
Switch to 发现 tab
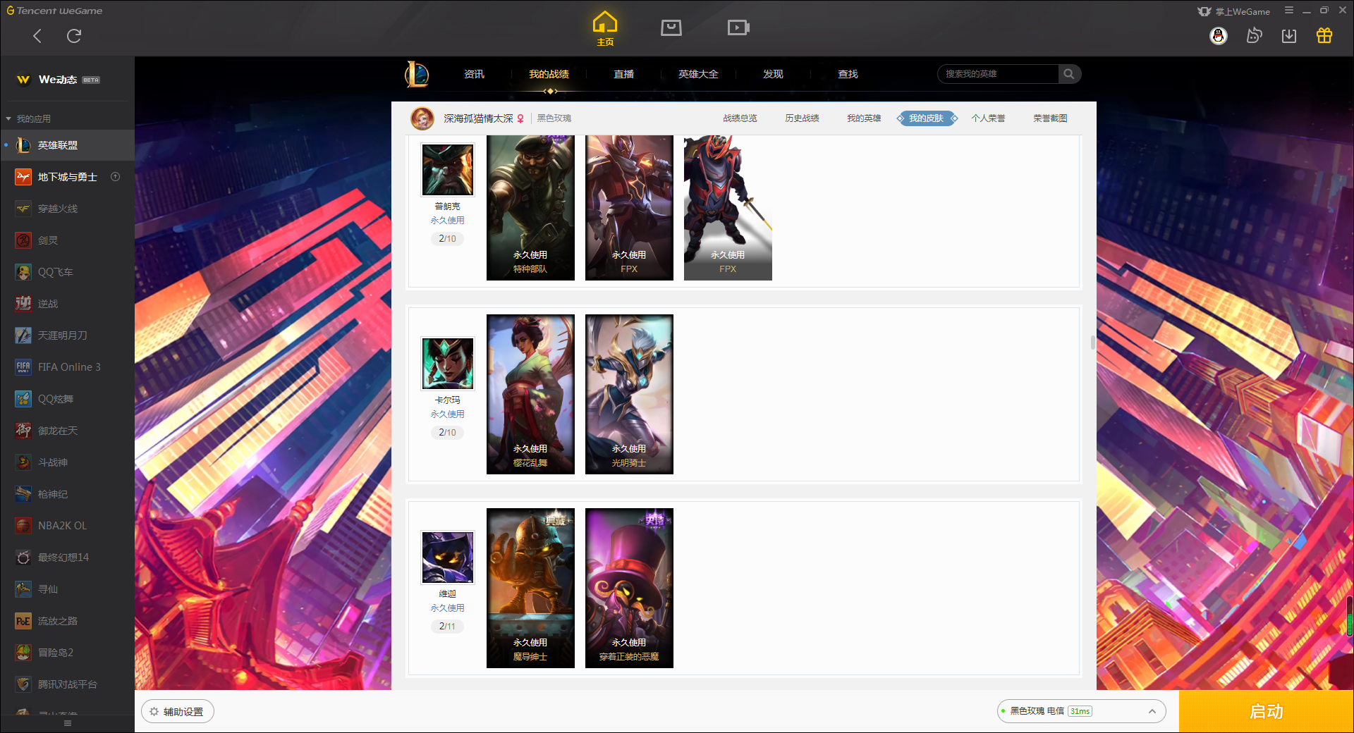pyautogui.click(x=773, y=74)
